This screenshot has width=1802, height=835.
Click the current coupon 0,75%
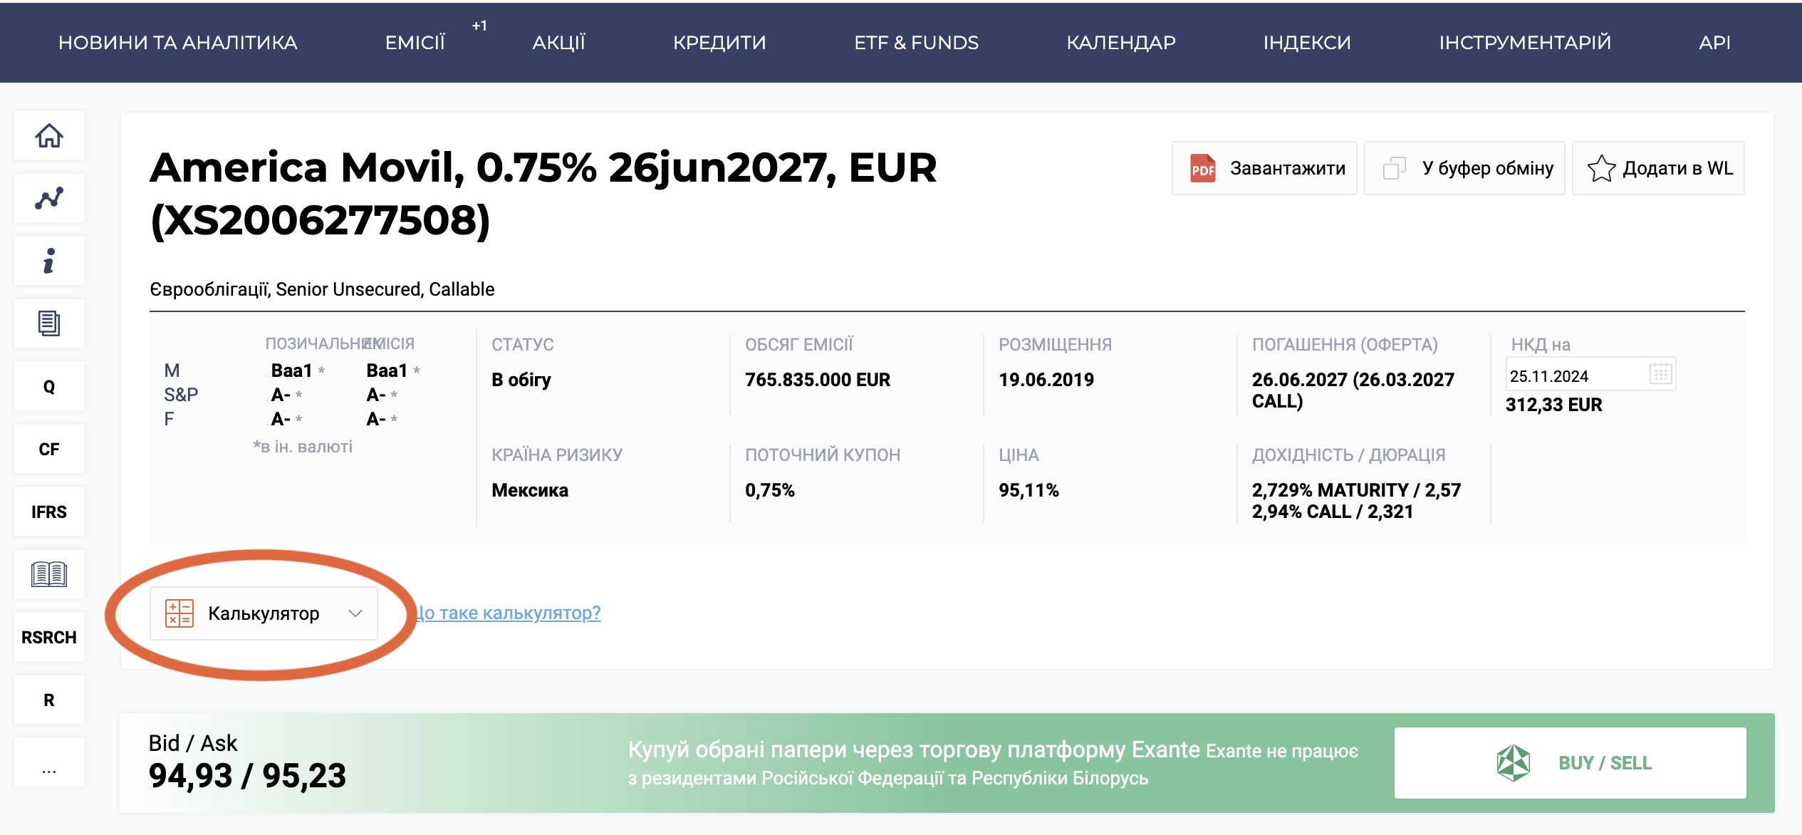(x=770, y=490)
